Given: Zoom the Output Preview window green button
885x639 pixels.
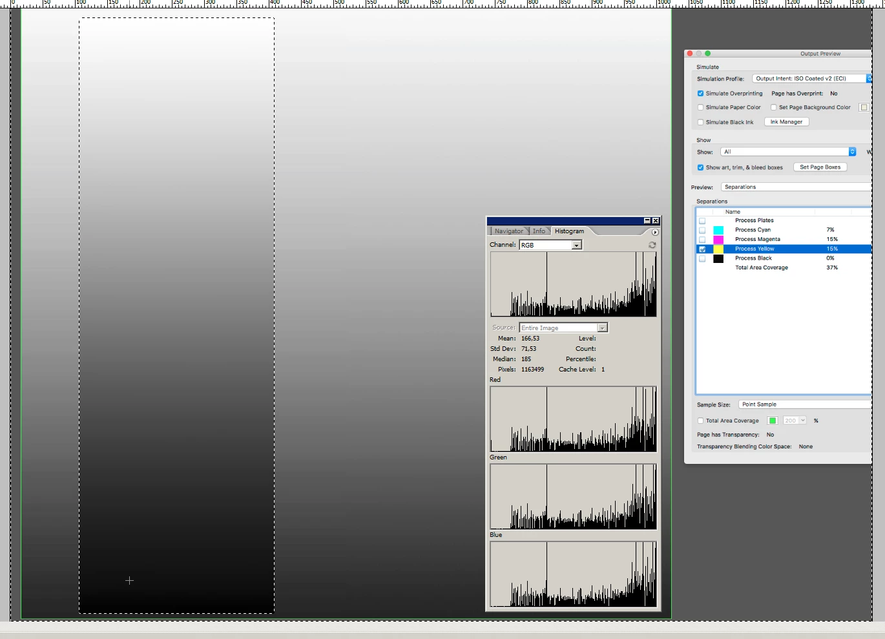Looking at the screenshot, I should (708, 54).
